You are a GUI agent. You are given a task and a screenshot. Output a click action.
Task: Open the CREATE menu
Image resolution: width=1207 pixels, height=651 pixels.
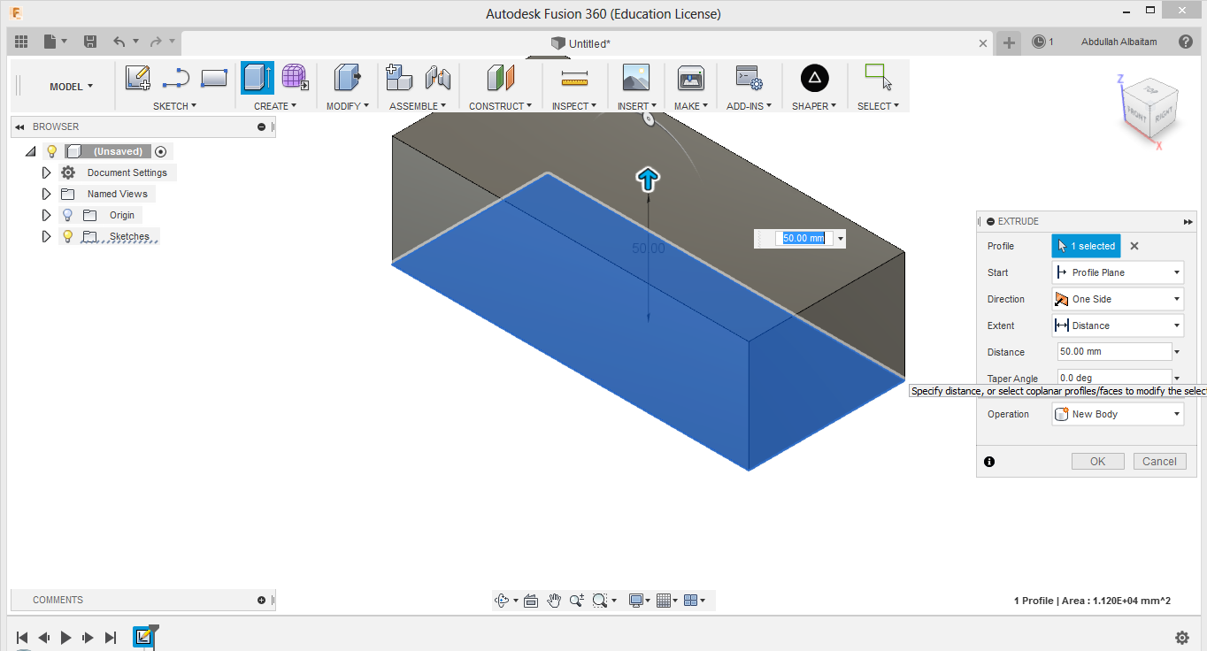275,106
